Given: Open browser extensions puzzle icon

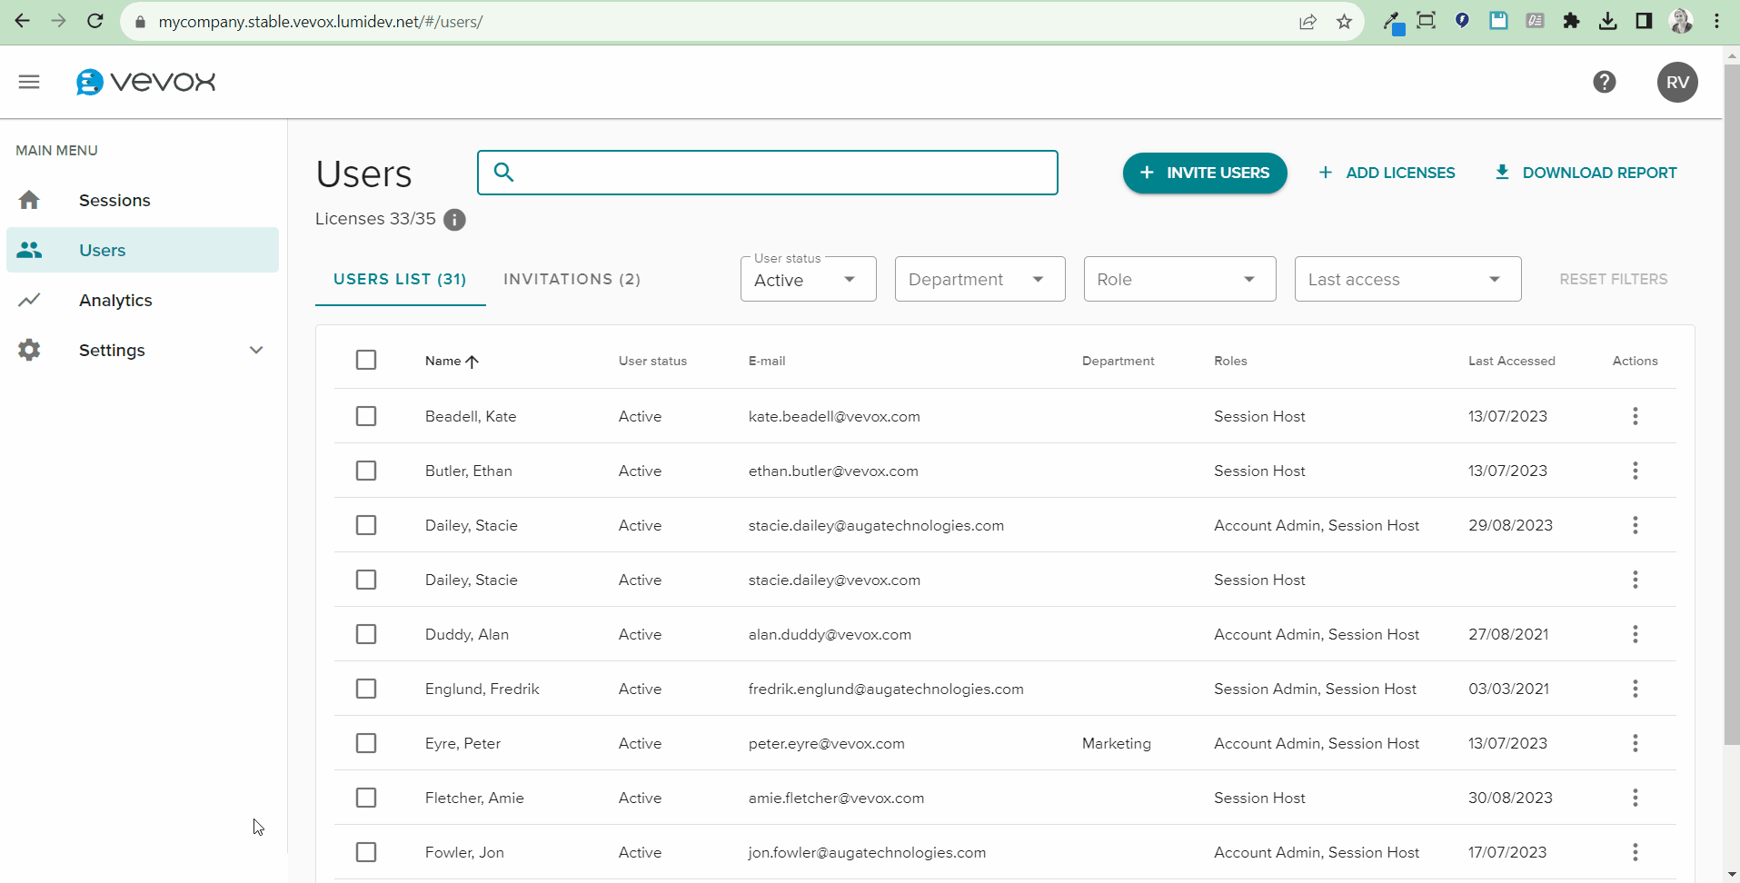Looking at the screenshot, I should [1571, 21].
